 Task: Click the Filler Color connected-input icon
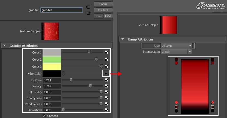107,74
